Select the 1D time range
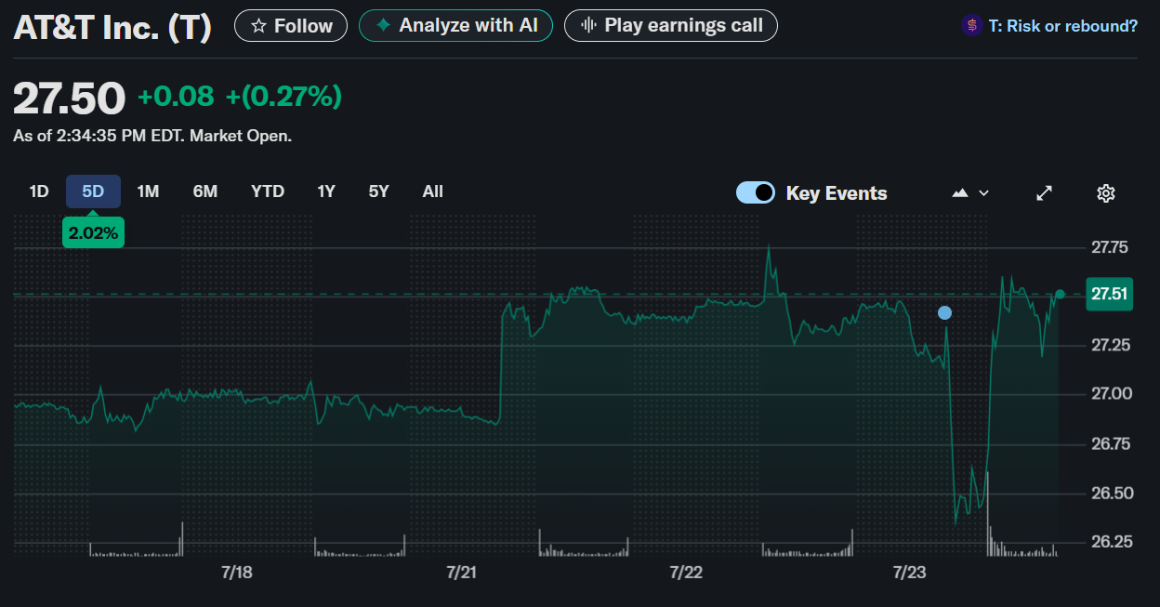1160x607 pixels. 39,191
